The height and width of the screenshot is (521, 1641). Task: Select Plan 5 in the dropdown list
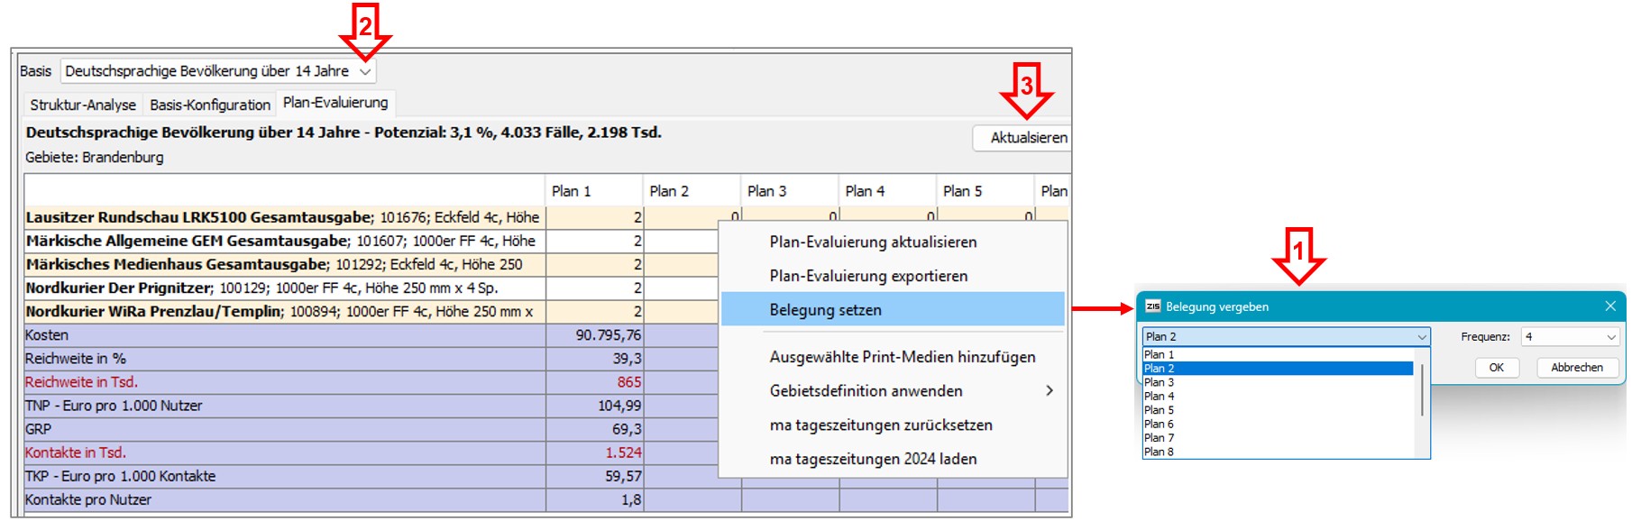[x=1278, y=410]
